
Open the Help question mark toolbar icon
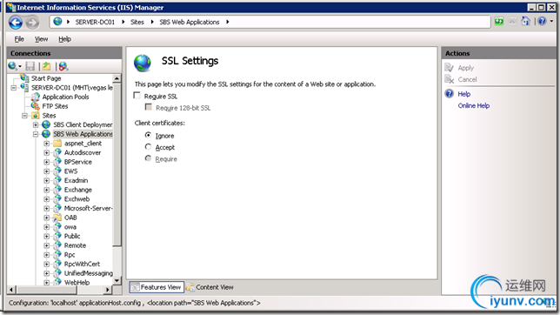(542, 22)
